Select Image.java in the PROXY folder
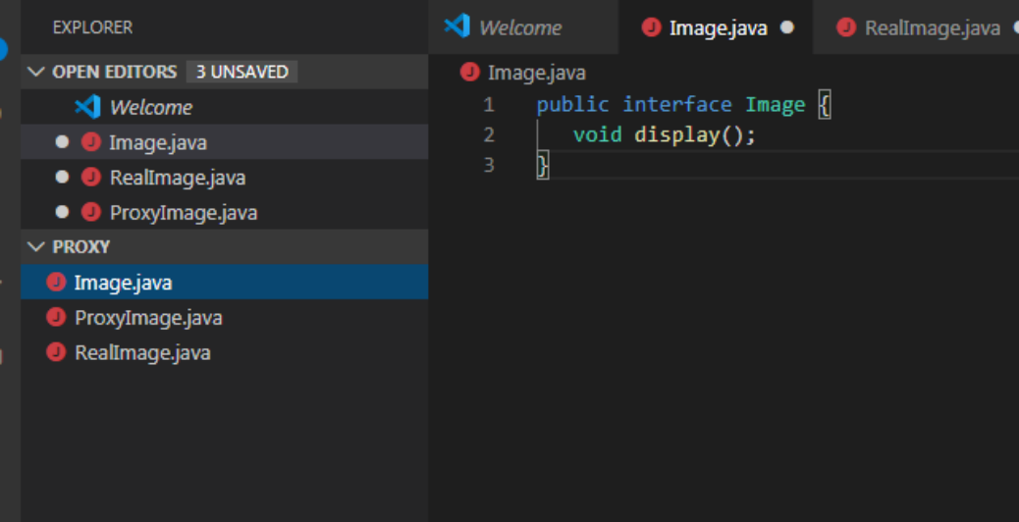Image resolution: width=1019 pixels, height=522 pixels. [124, 283]
